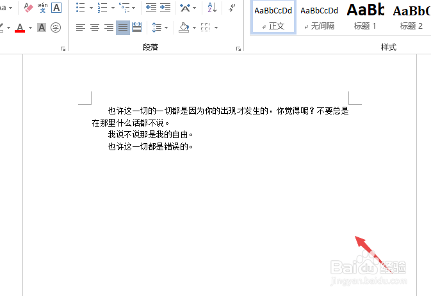Center align the text

[95, 27]
